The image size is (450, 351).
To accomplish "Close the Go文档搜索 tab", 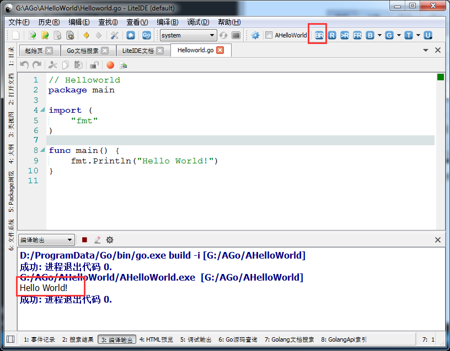I will 105,51.
